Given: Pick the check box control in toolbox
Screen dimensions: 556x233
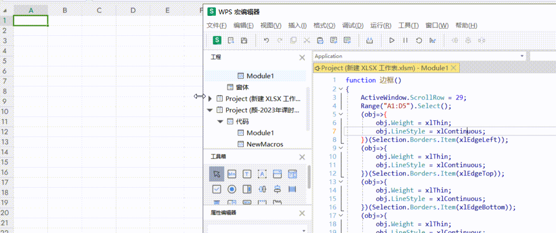Looking at the screenshot, I should tap(216, 189).
